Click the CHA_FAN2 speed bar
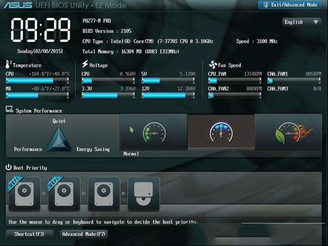This screenshot has height=246, width=328. point(235,95)
